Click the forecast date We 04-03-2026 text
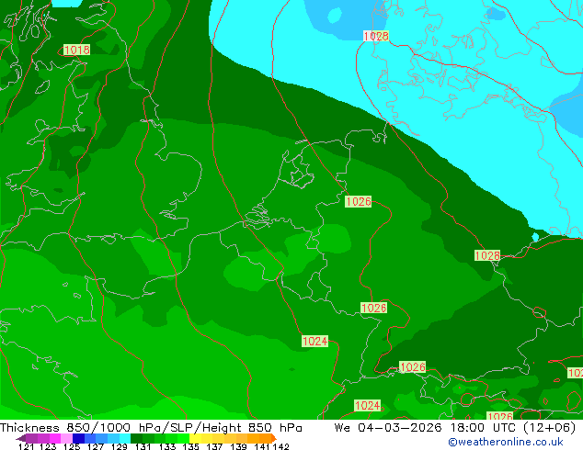This screenshot has width=583, height=450. click(x=388, y=428)
